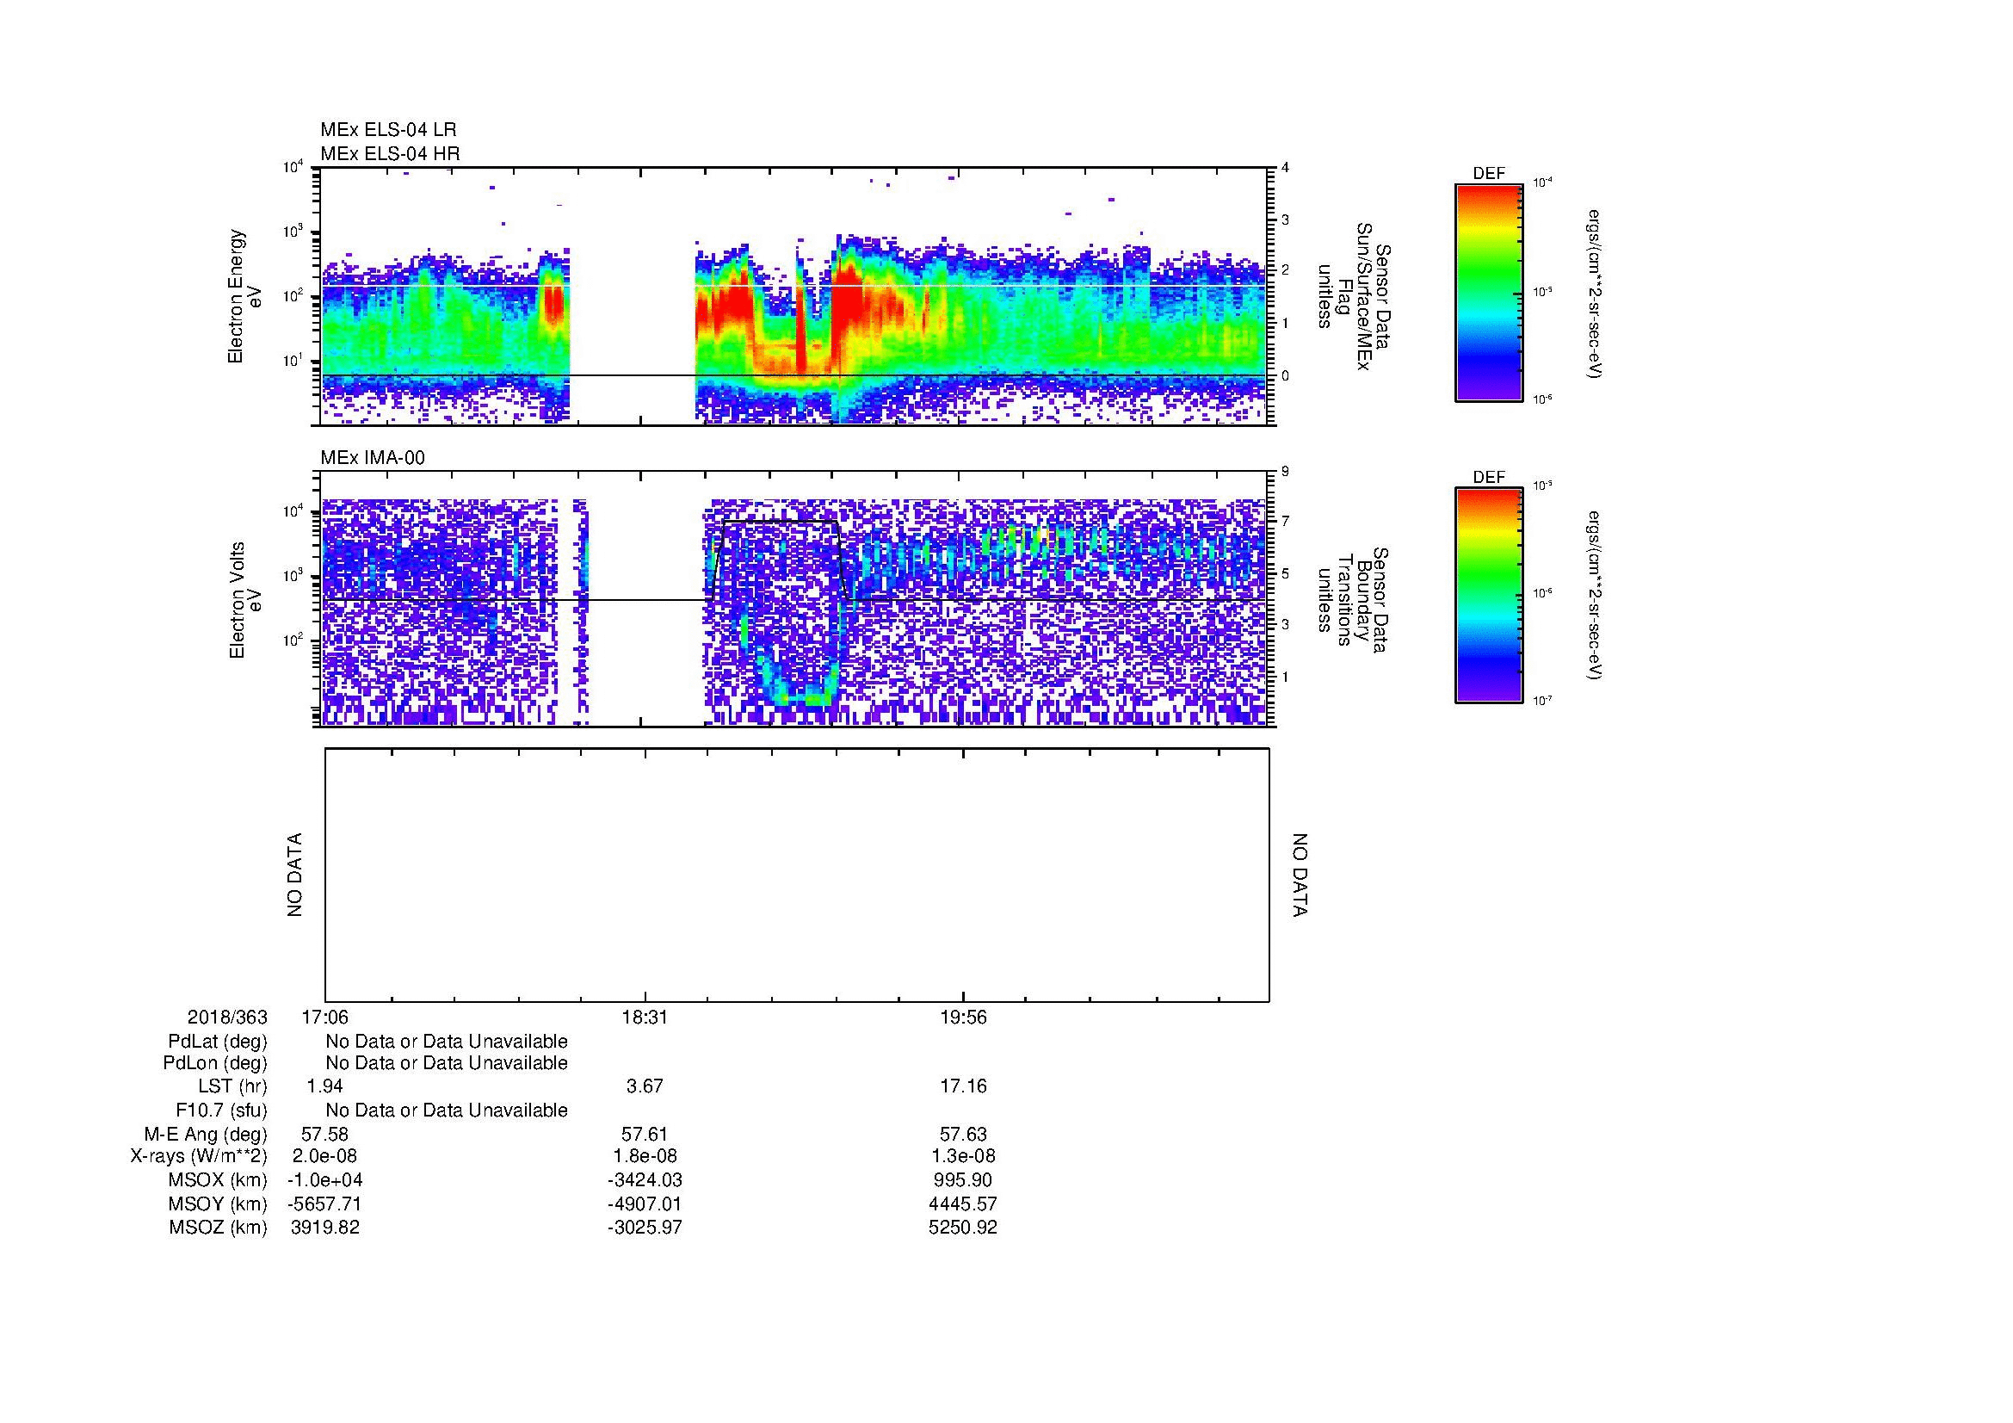
Task: Click the MSOY (km) row label
Action: (x=218, y=1203)
